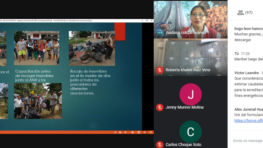Click muted microphone icon of Roberts khalek Ruiz Vera
Viewport: 263px width, 148px height.
pos(160,70)
